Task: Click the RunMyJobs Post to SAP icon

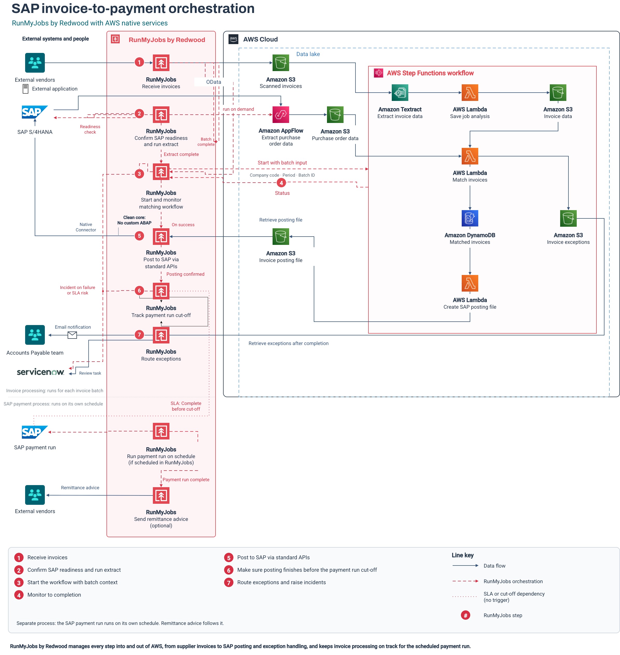Action: pyautogui.click(x=161, y=237)
